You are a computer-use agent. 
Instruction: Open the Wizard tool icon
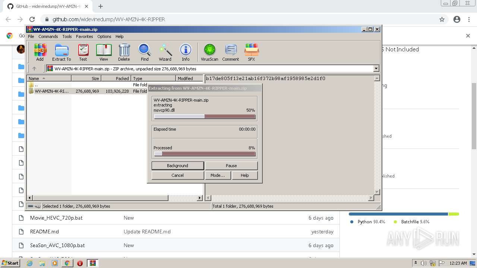tap(165, 52)
